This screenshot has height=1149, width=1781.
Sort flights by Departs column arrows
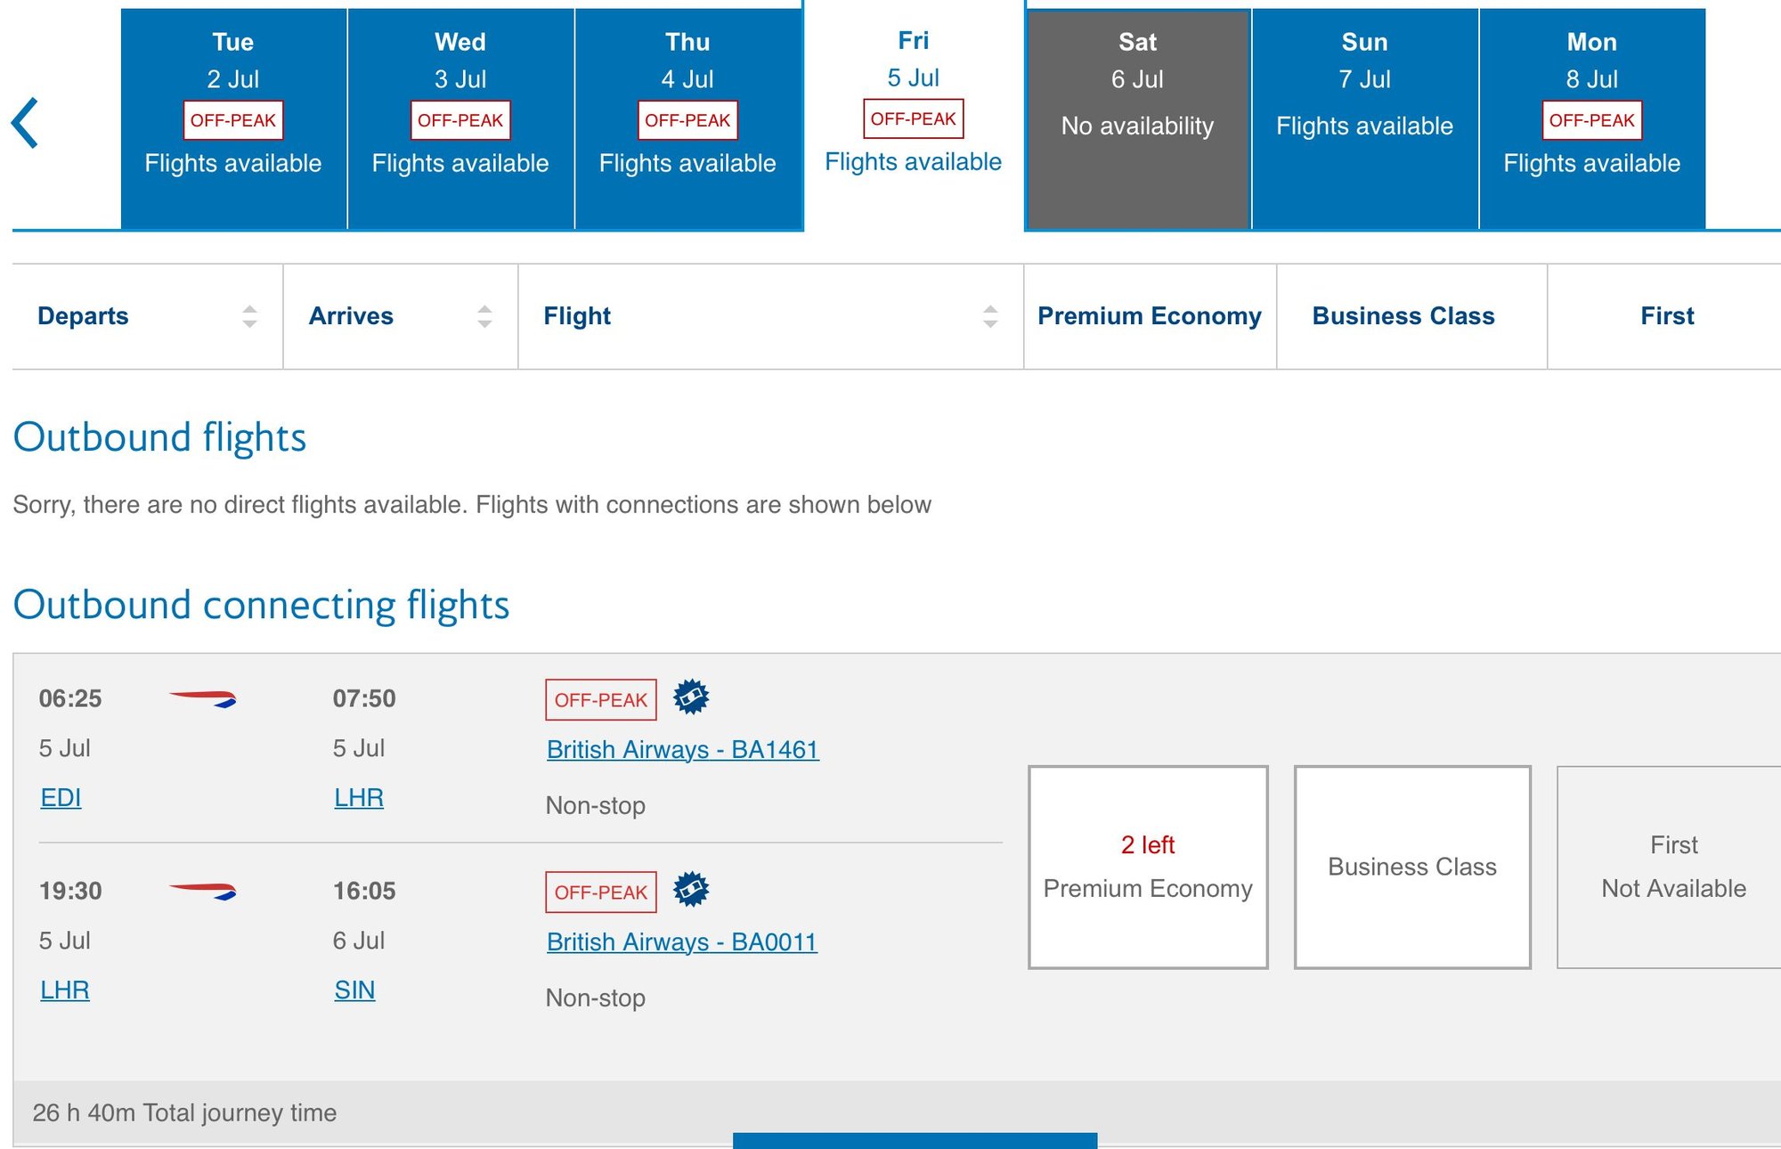[249, 316]
